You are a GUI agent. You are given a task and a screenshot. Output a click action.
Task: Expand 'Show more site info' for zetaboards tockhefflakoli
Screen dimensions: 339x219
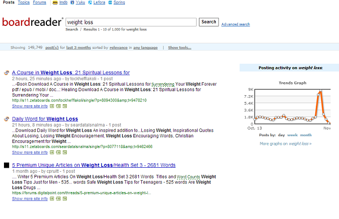tap(30, 106)
